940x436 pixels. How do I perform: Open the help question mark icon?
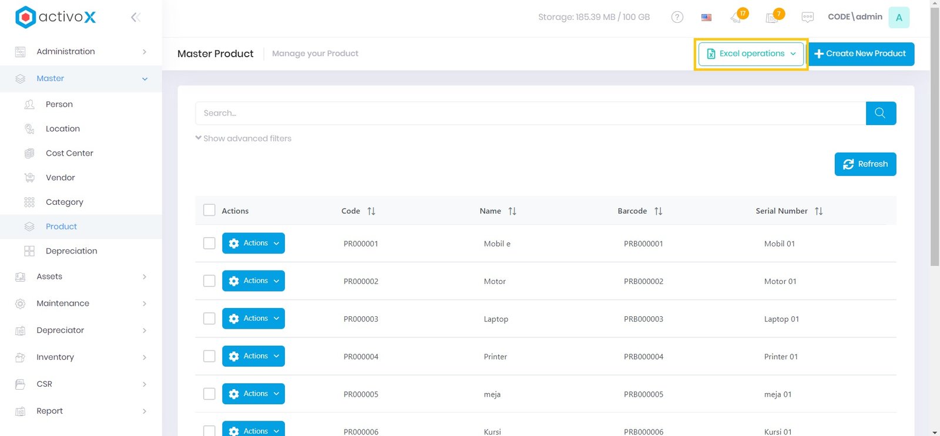pos(677,17)
